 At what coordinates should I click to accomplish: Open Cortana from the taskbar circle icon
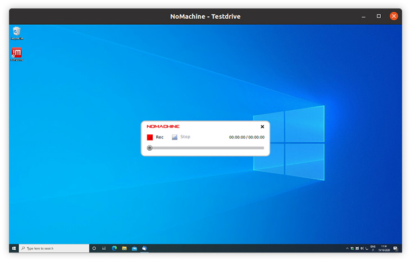pos(94,248)
